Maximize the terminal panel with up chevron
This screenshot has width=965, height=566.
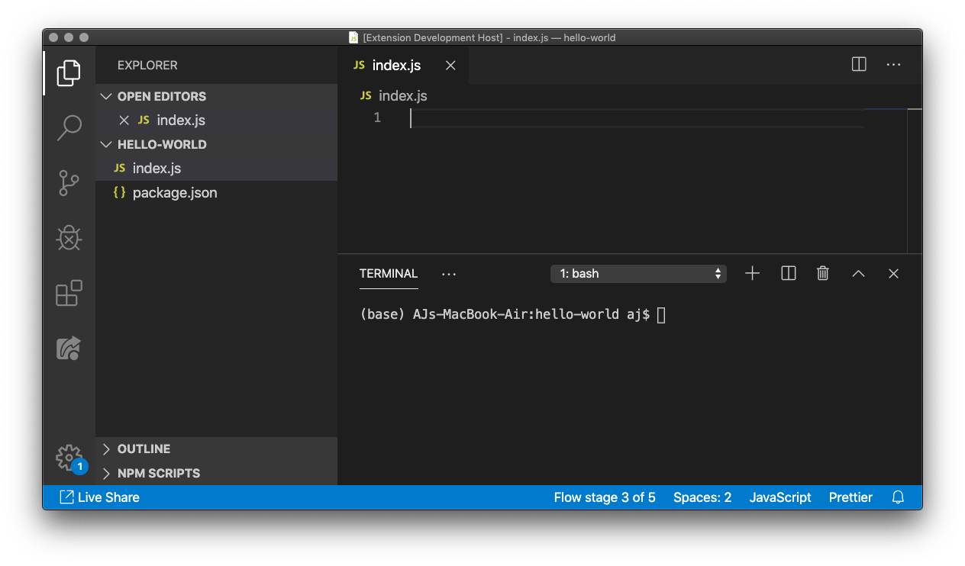point(858,273)
